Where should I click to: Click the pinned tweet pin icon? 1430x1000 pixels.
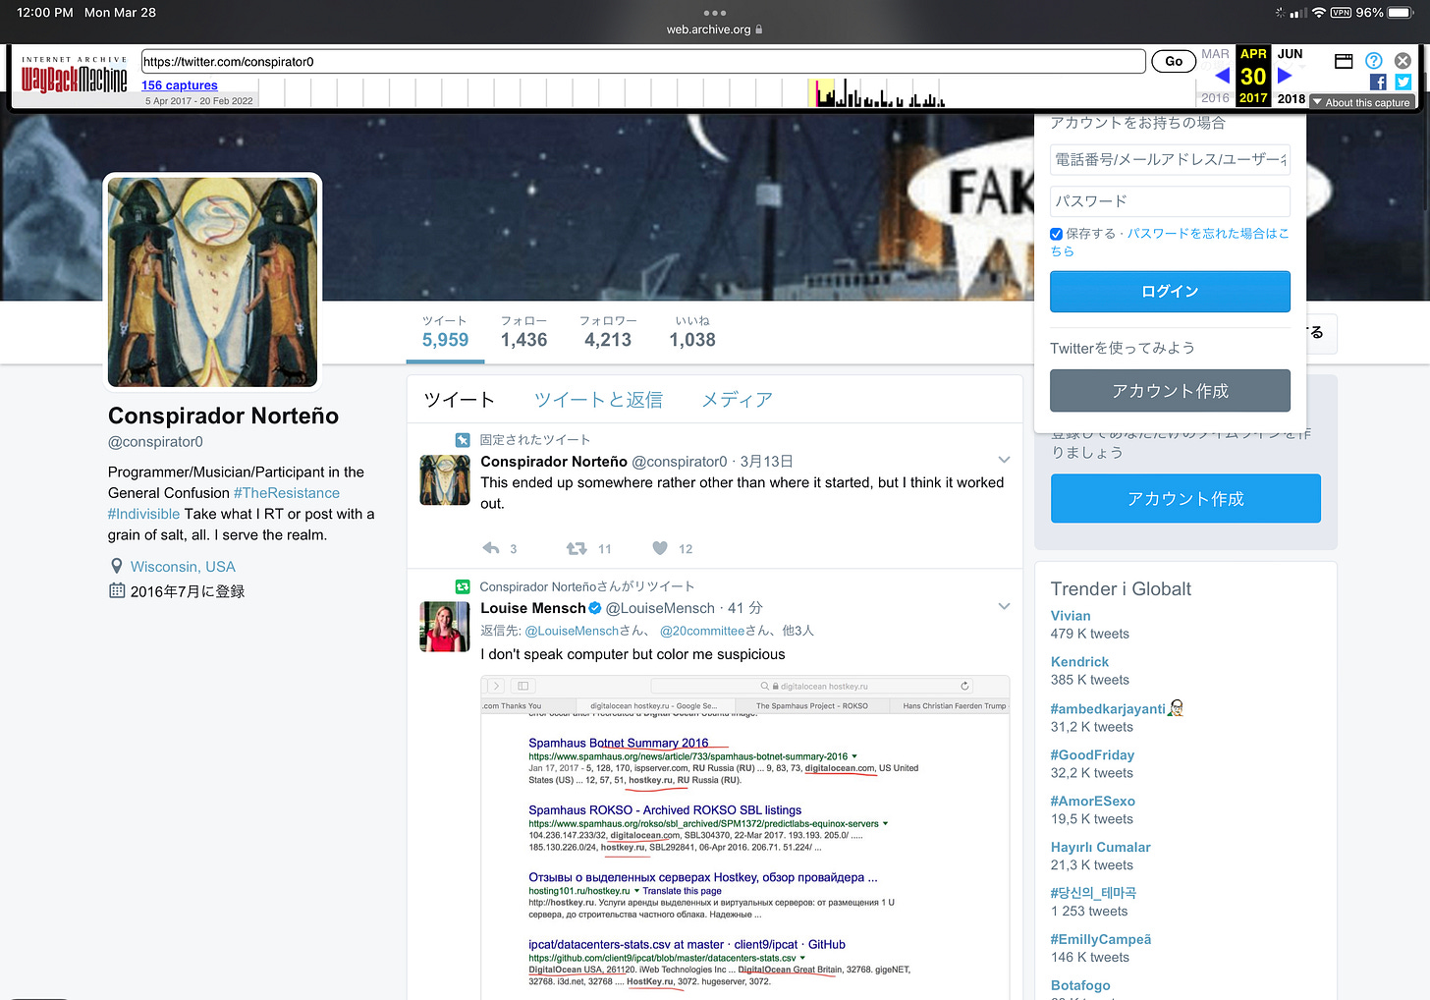[x=463, y=440]
